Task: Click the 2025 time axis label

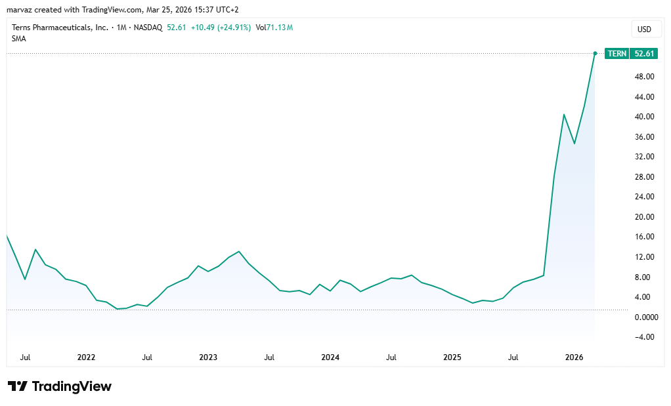Action: pyautogui.click(x=452, y=357)
